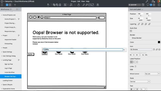This screenshot has height=91, width=161.
Task: Lock the selected control
Action: 79,5
